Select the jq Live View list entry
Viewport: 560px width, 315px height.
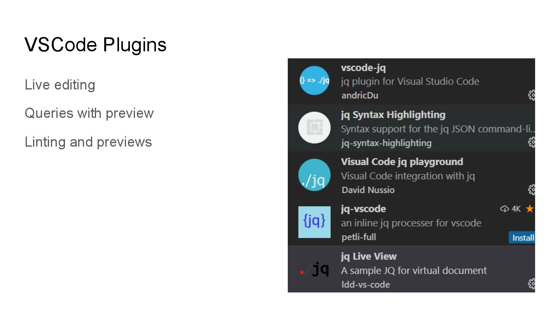point(411,269)
